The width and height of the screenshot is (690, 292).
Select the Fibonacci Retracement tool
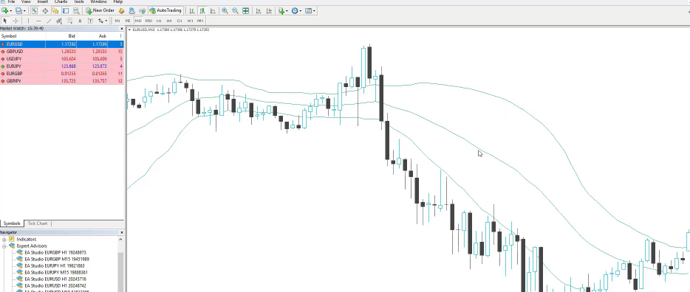[x=69, y=21]
